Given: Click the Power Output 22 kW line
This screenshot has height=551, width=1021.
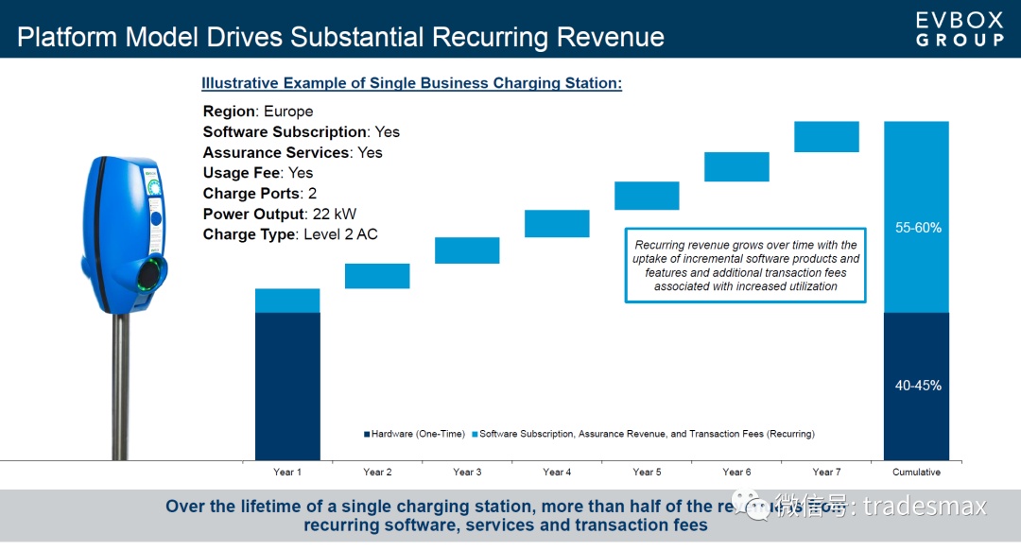Looking at the screenshot, I should [279, 214].
